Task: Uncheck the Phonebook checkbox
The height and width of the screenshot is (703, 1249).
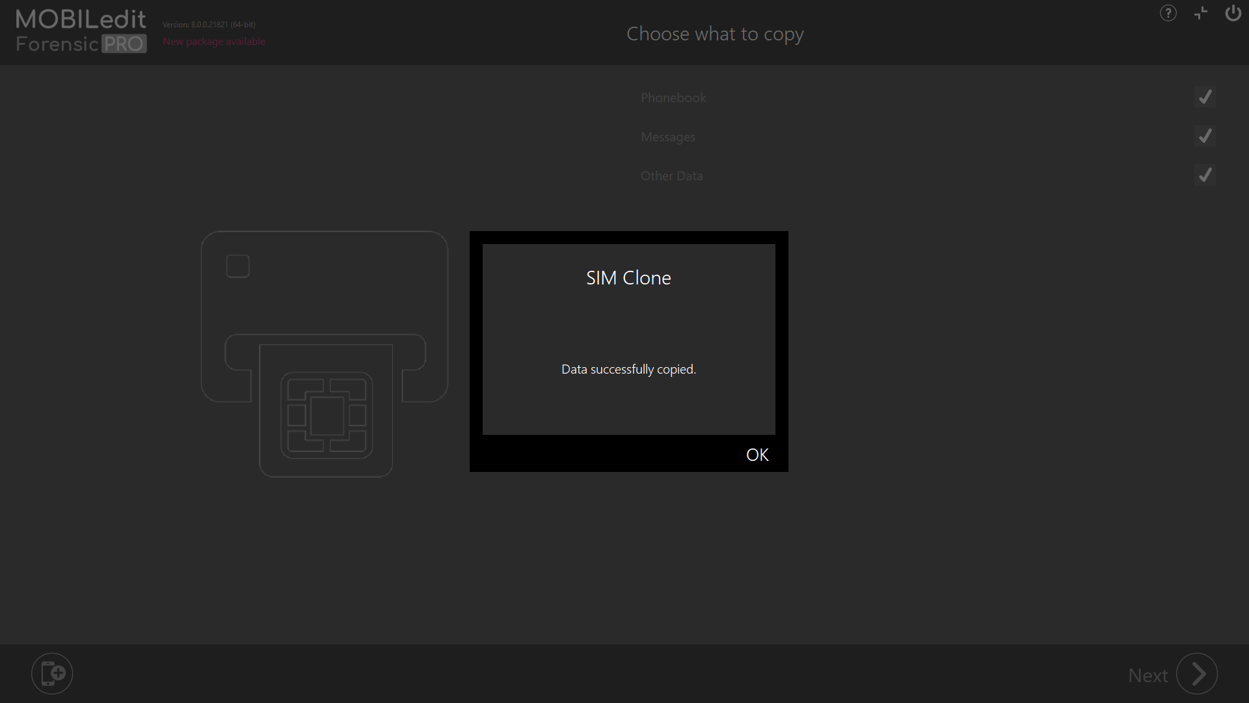Action: (x=1205, y=97)
